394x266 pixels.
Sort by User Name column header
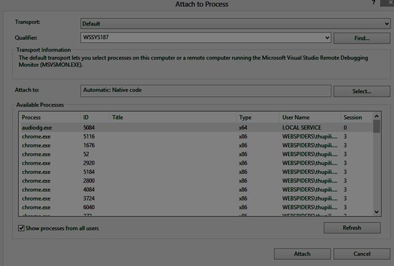[x=308, y=117]
